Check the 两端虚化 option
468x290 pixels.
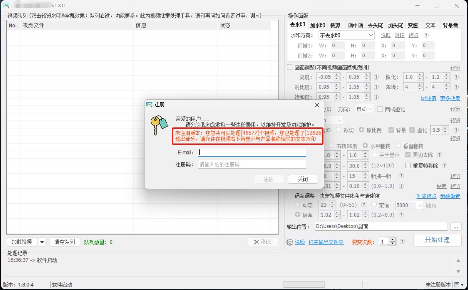click(x=380, y=109)
